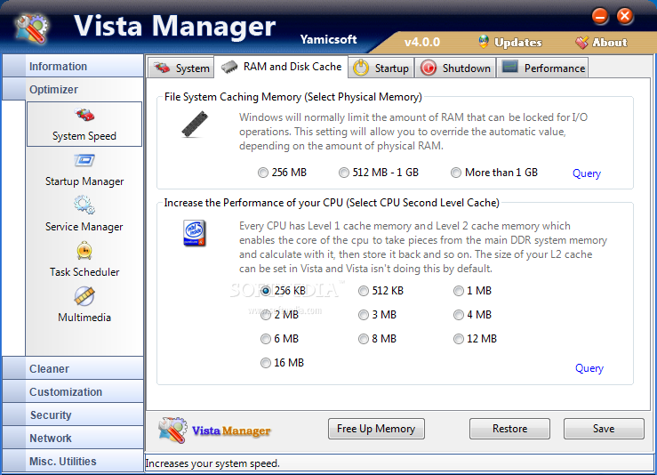
Task: Minimize the Vista Manager window
Action: 600,16
